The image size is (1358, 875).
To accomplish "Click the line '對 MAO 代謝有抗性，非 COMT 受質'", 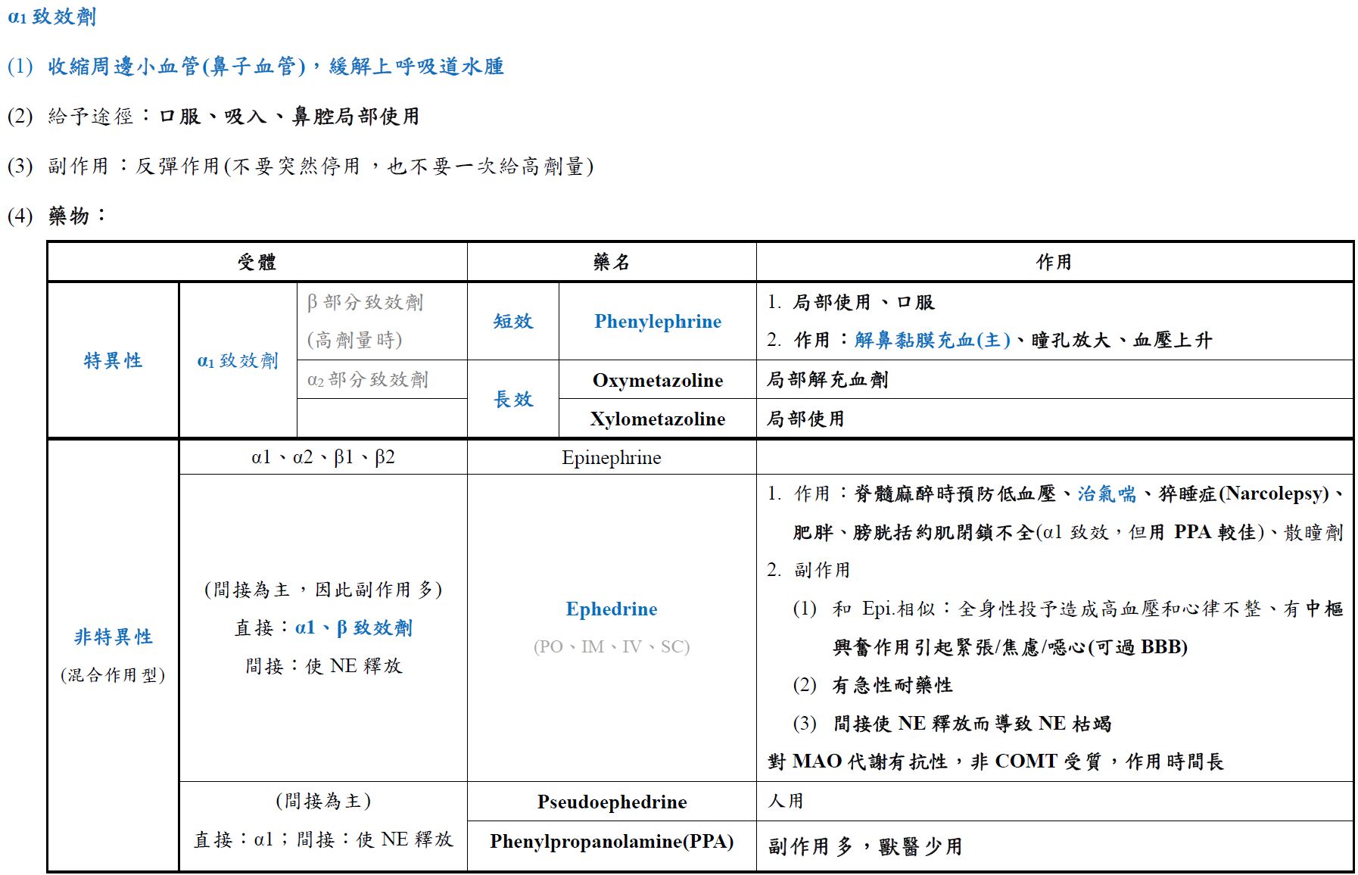I will (995, 762).
